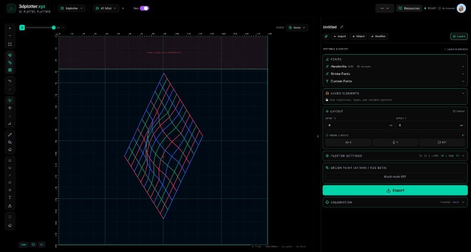Click the playback slider track above the canvas
Screen dimensions: 471x252
(x=39, y=28)
